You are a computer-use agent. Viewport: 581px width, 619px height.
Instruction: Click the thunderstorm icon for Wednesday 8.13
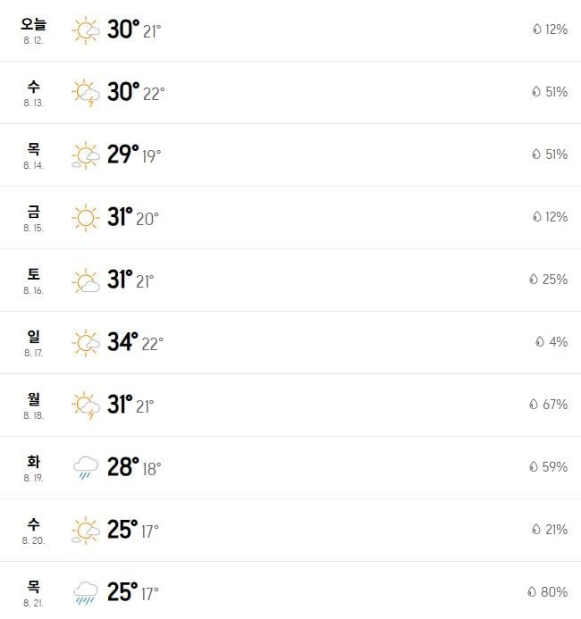[86, 93]
